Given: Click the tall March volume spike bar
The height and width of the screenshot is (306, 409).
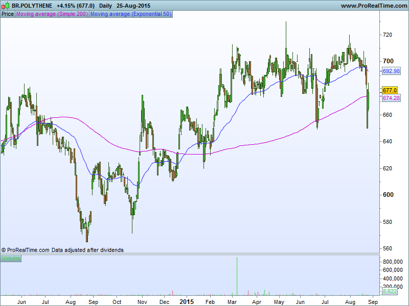Looking at the screenshot, I should coord(237,275).
